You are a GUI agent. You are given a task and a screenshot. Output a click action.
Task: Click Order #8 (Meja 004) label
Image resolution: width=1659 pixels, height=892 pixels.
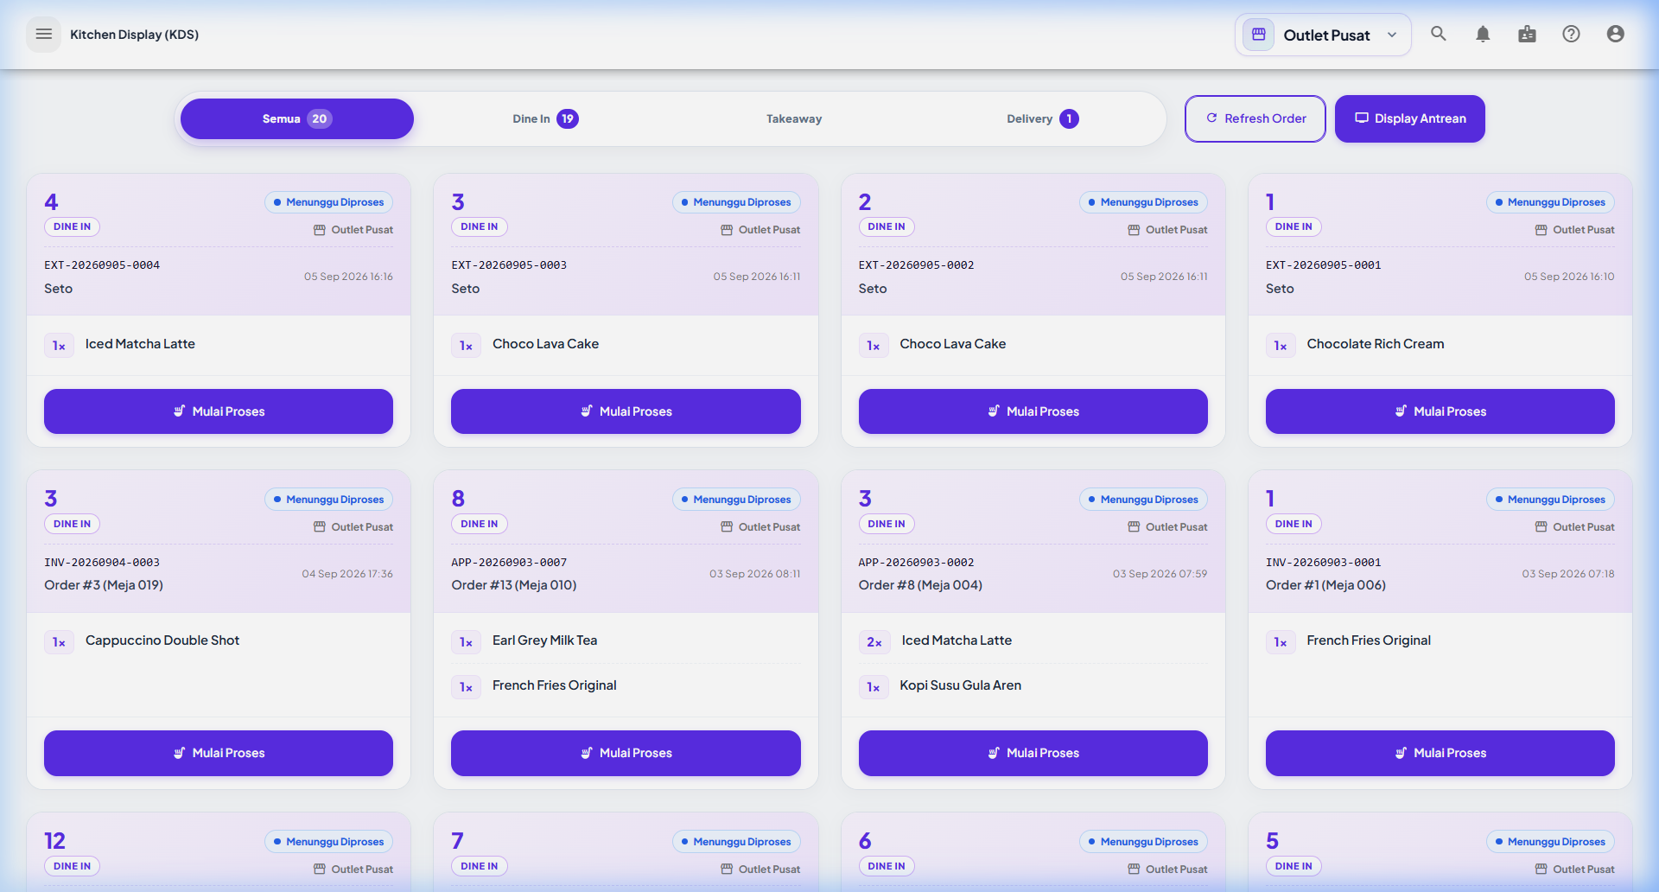pos(920,585)
